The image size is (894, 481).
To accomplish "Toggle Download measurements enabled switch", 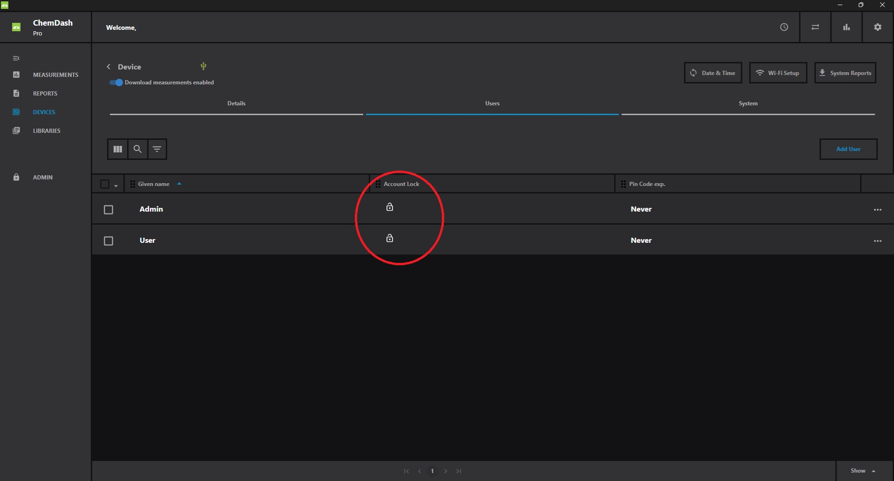I will click(116, 82).
